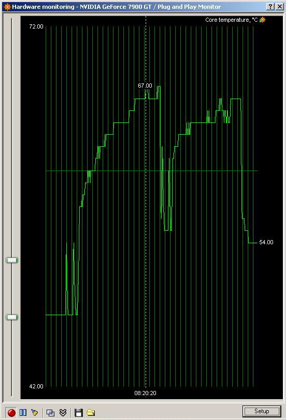
Task: Click the double down chevron icon
Action: click(x=63, y=413)
